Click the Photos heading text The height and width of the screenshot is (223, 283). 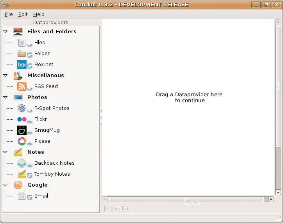37,97
